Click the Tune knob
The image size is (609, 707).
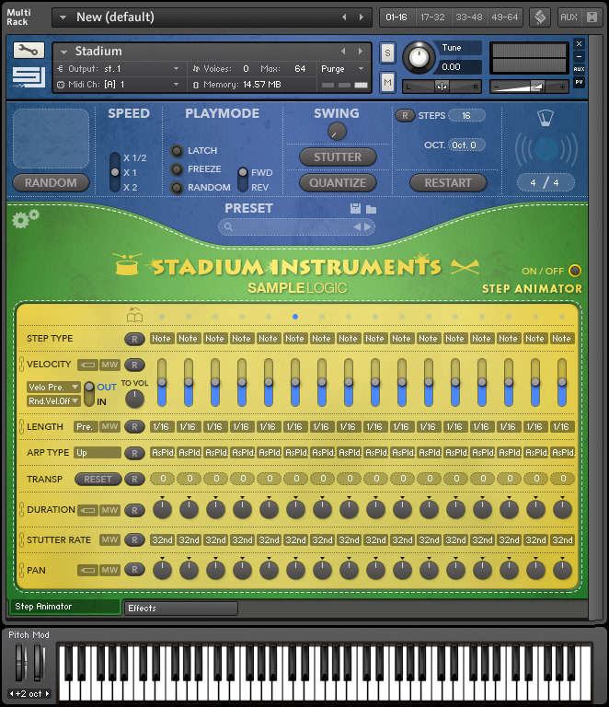pyautogui.click(x=419, y=57)
